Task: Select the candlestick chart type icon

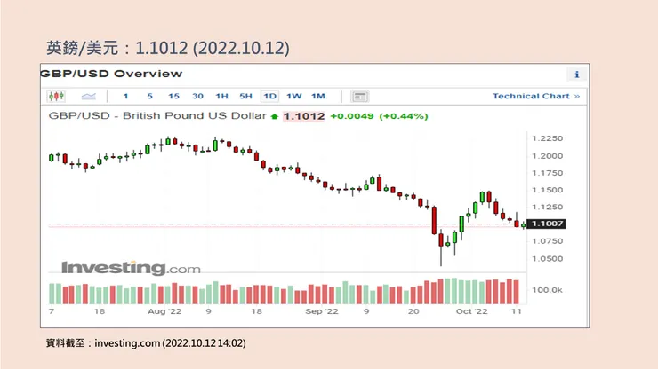Action: tap(57, 96)
